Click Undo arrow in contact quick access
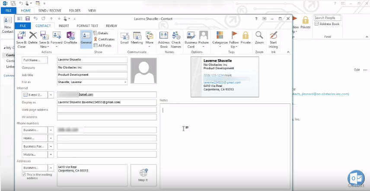The width and height of the screenshot is (370, 191). [35, 19]
